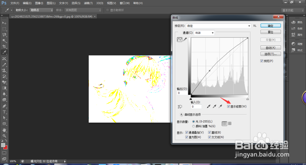306x165 pixels.
Task: Select the Clone Stamp tool
Action: 4,70
